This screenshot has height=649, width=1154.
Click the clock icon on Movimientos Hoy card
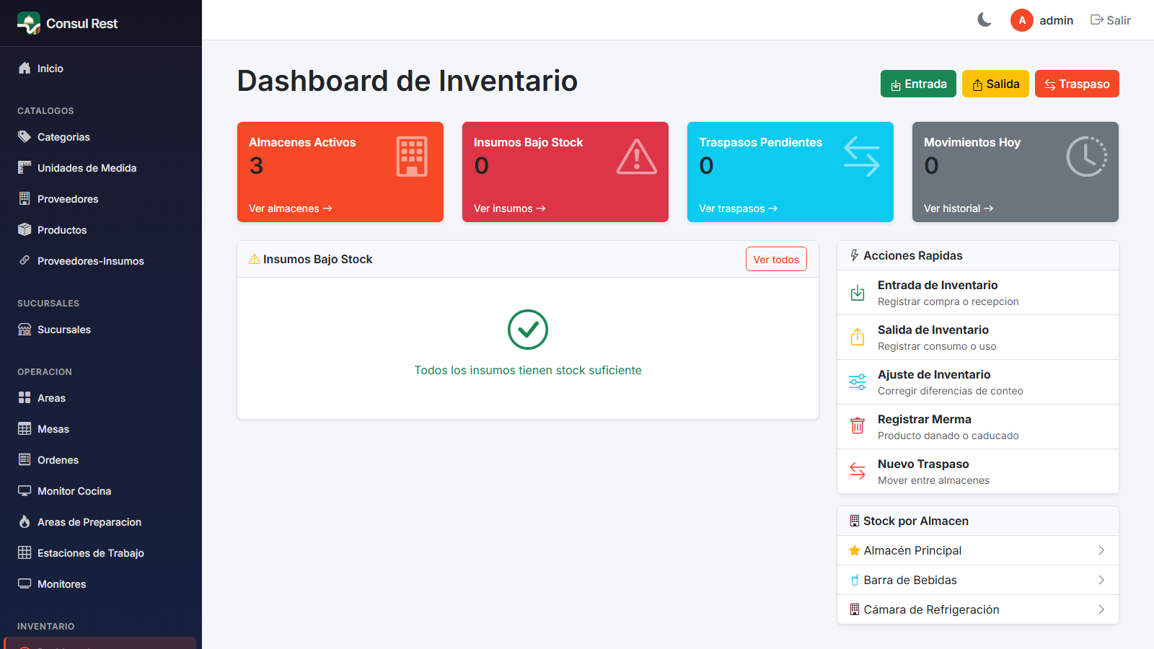tap(1087, 156)
